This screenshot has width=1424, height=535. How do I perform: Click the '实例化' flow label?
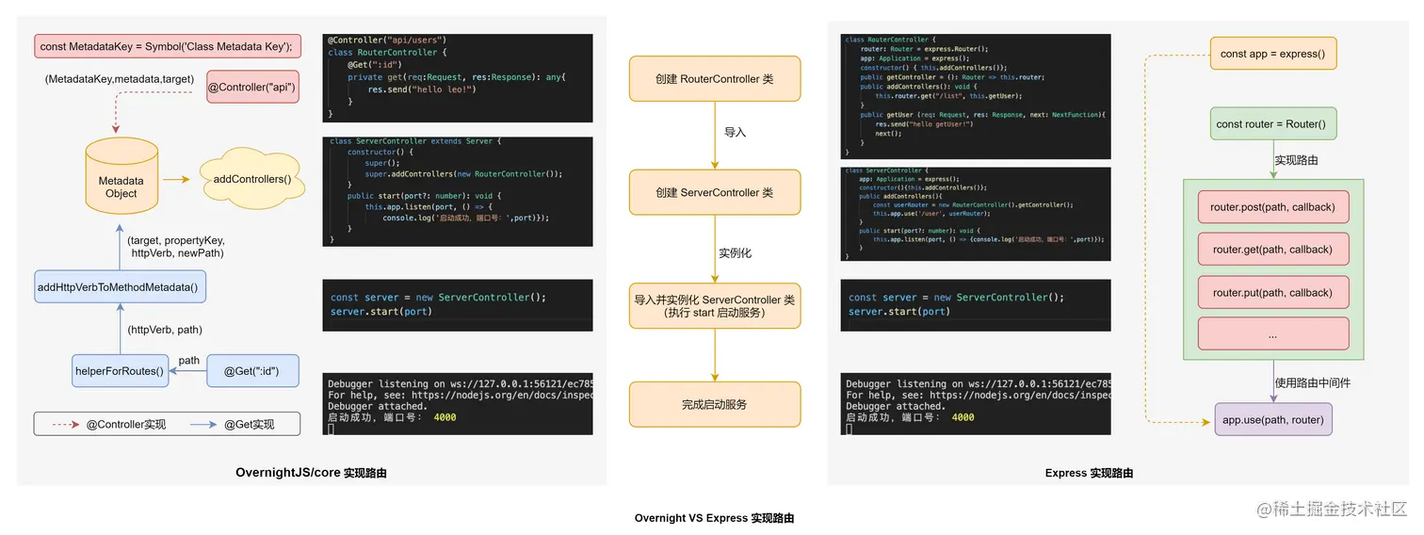click(x=736, y=253)
